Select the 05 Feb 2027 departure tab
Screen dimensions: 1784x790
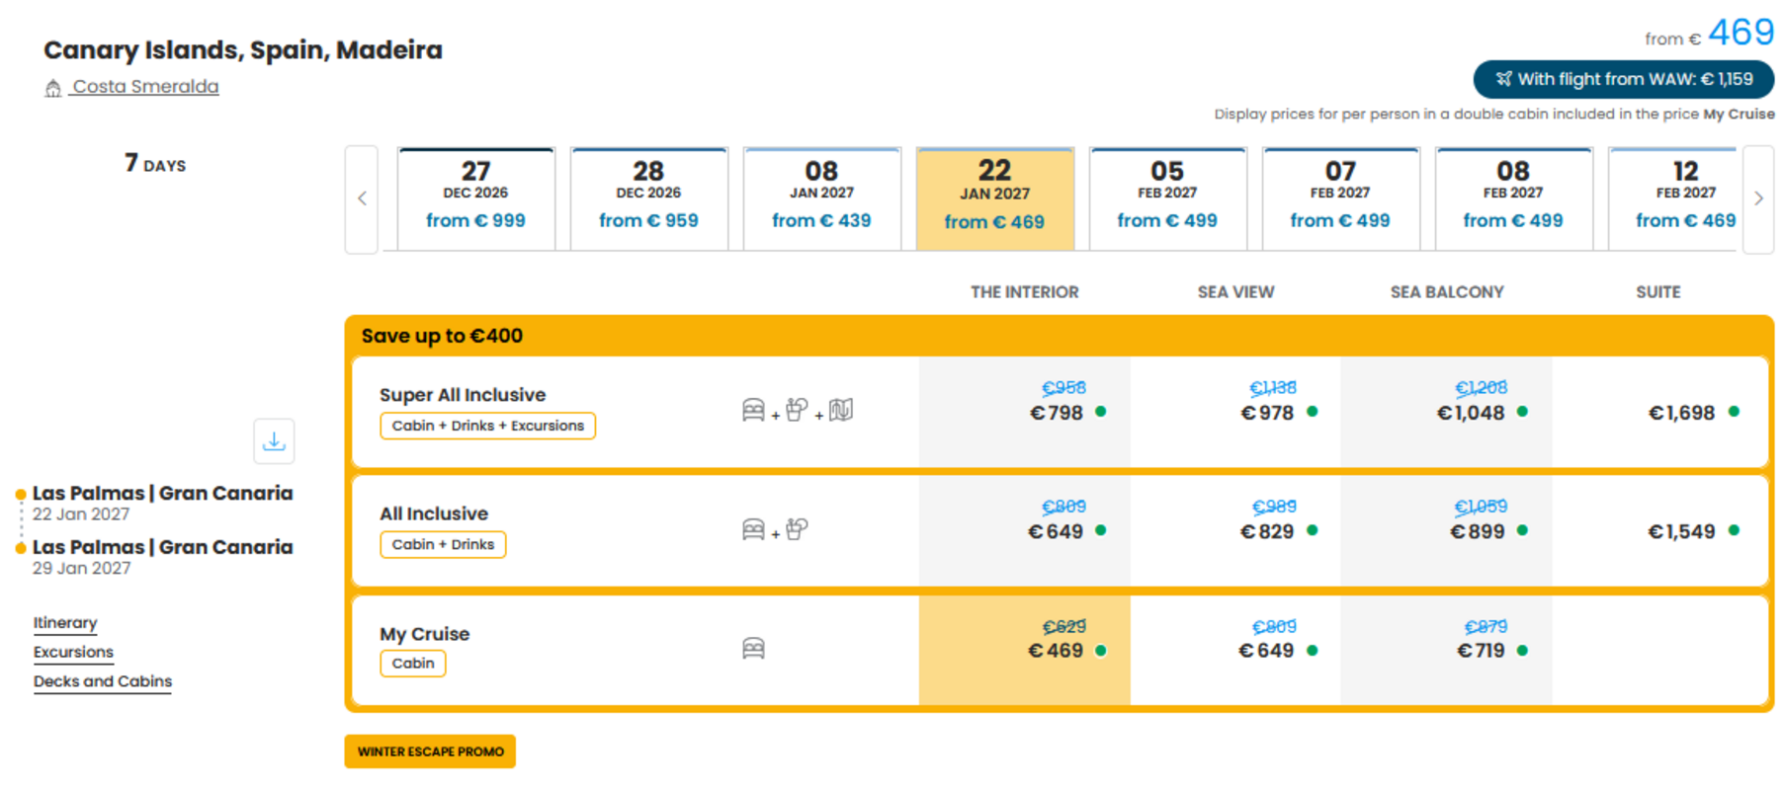click(1167, 198)
